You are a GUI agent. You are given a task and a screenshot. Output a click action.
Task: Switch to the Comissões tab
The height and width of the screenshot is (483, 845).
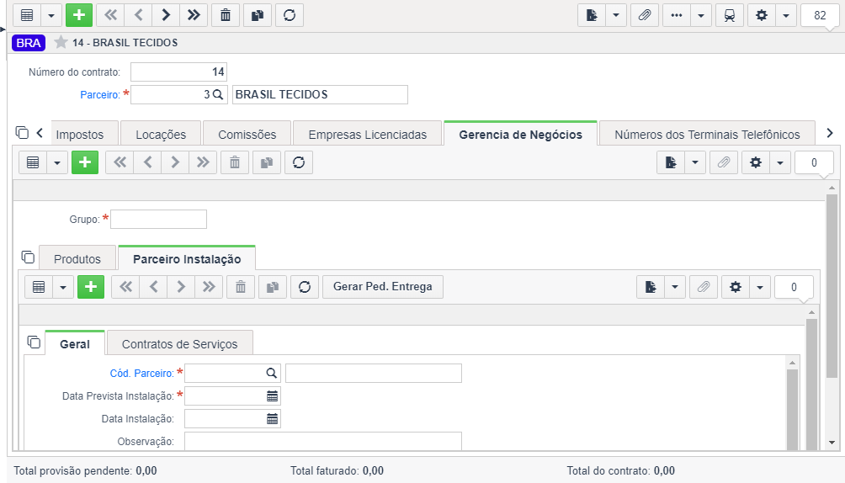click(247, 135)
